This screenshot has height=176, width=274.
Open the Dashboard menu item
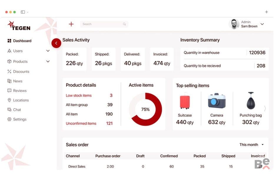point(19,41)
